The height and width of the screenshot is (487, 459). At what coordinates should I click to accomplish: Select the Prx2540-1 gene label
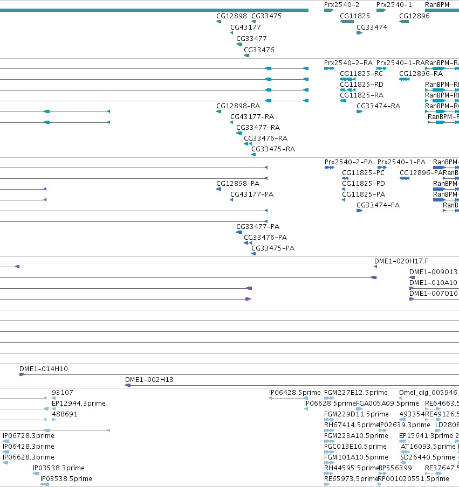click(394, 5)
